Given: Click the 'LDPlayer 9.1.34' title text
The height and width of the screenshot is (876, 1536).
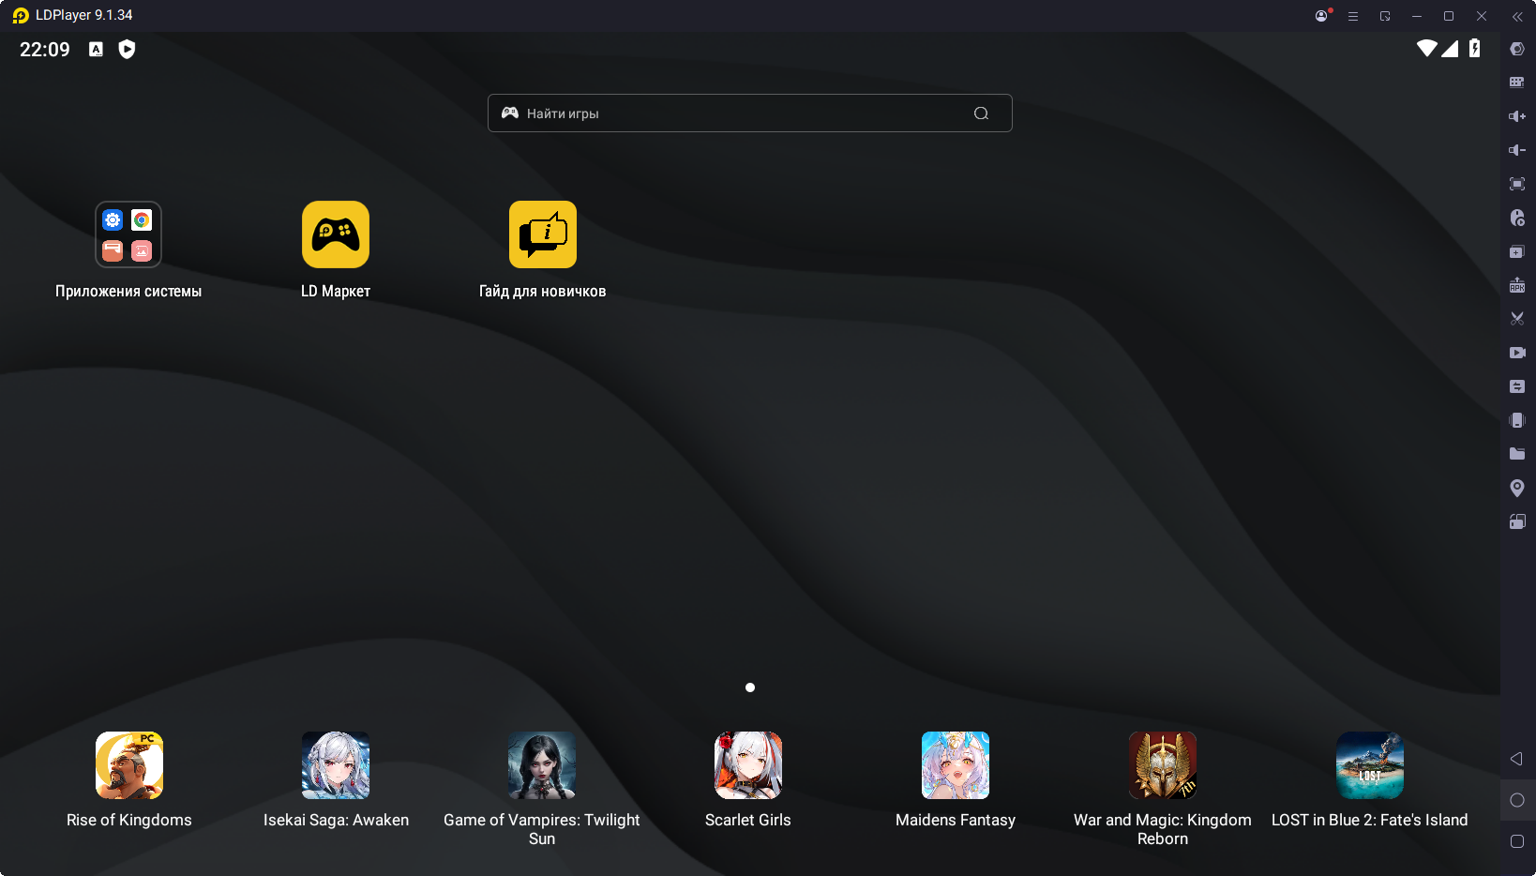Looking at the screenshot, I should pyautogui.click(x=84, y=16).
